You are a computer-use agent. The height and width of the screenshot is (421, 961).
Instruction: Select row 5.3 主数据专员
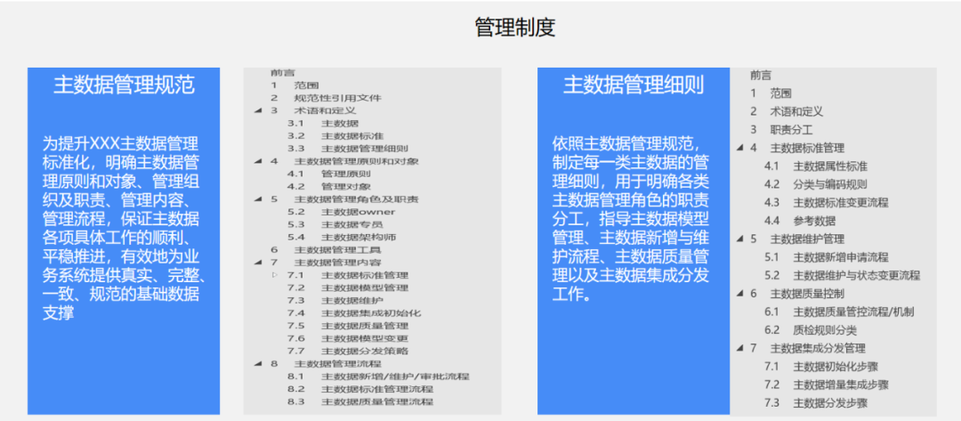335,224
